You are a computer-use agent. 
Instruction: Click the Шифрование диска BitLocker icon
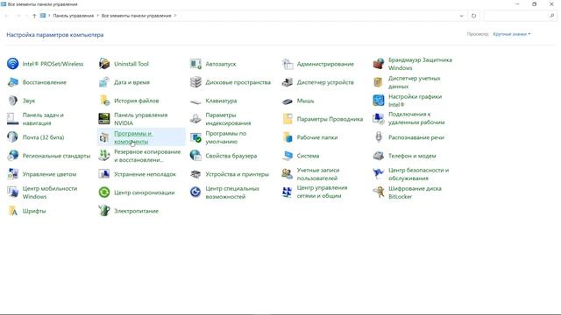click(x=379, y=192)
